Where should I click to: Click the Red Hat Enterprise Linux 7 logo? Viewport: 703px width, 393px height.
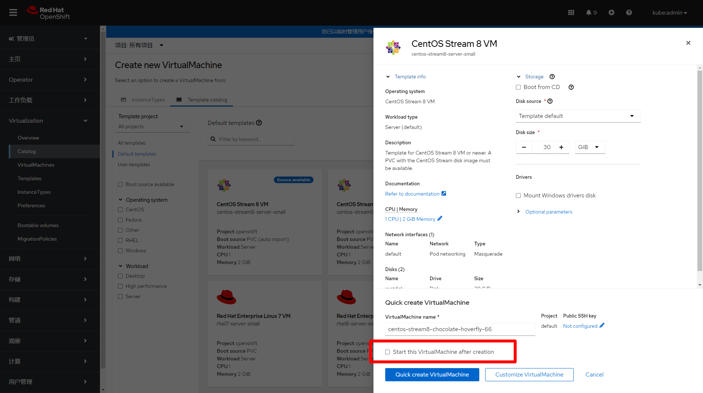[226, 297]
